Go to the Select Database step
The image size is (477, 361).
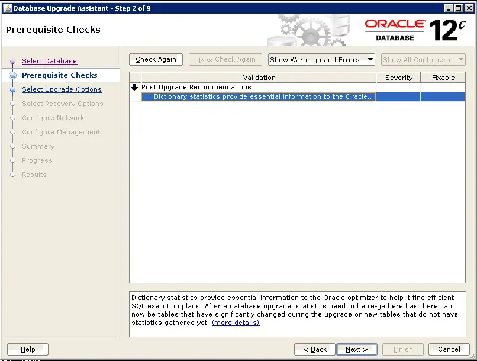49,61
